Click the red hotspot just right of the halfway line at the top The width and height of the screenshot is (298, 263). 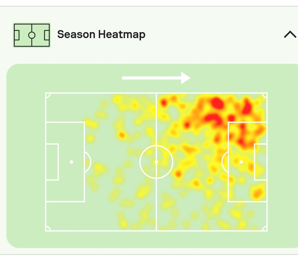164,102
